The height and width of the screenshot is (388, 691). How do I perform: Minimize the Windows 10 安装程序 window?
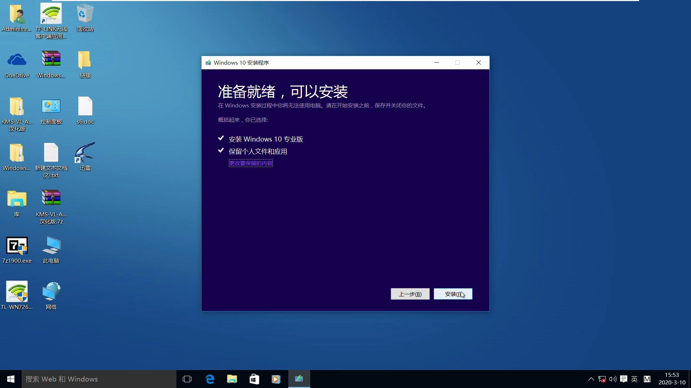tap(437, 63)
